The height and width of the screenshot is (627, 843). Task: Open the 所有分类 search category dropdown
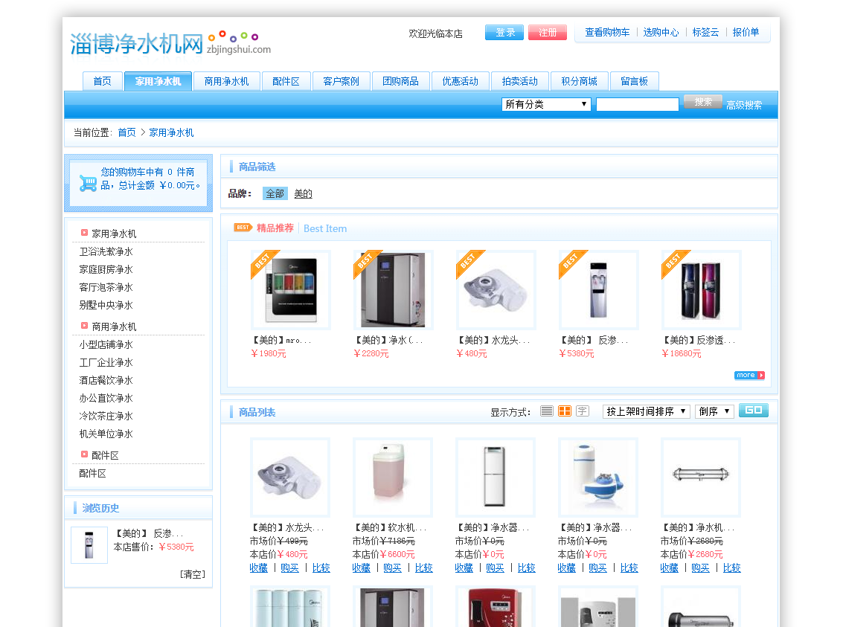point(545,104)
